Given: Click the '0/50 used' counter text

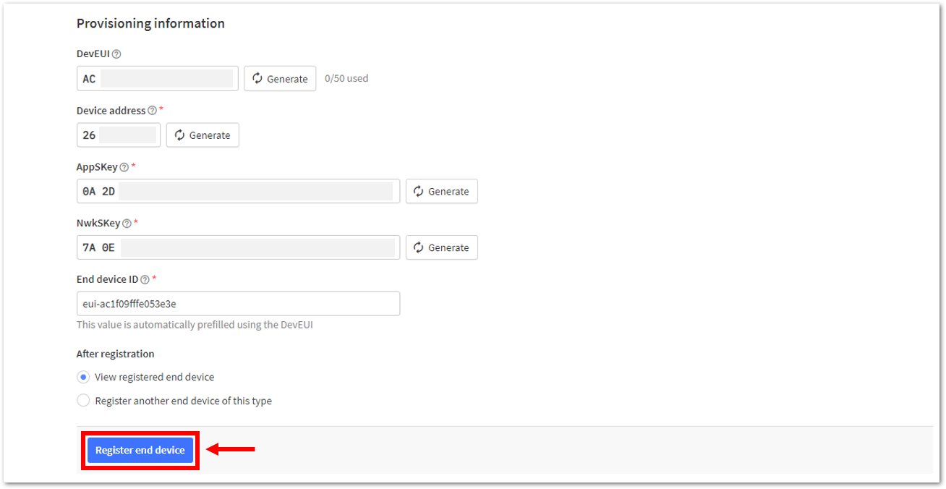Looking at the screenshot, I should click(x=346, y=78).
